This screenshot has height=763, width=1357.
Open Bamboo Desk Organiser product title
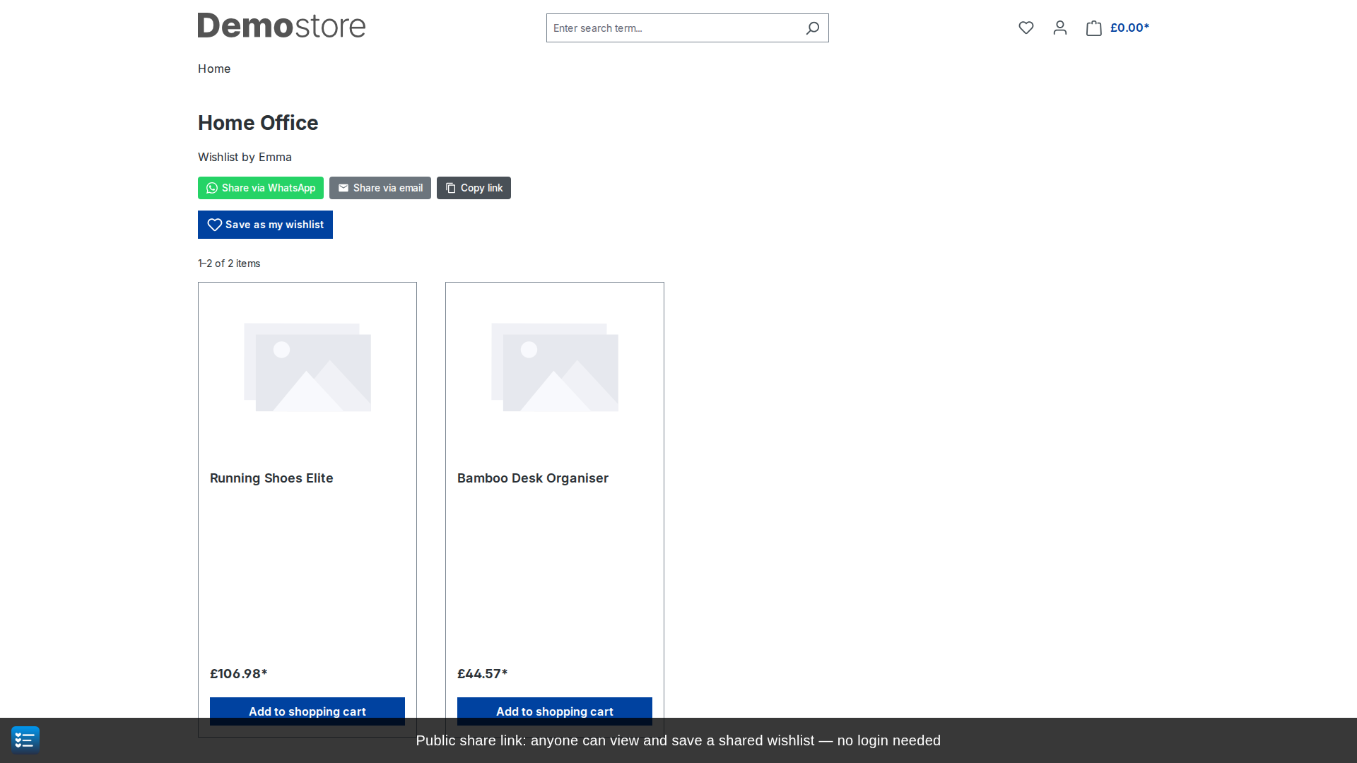click(533, 478)
